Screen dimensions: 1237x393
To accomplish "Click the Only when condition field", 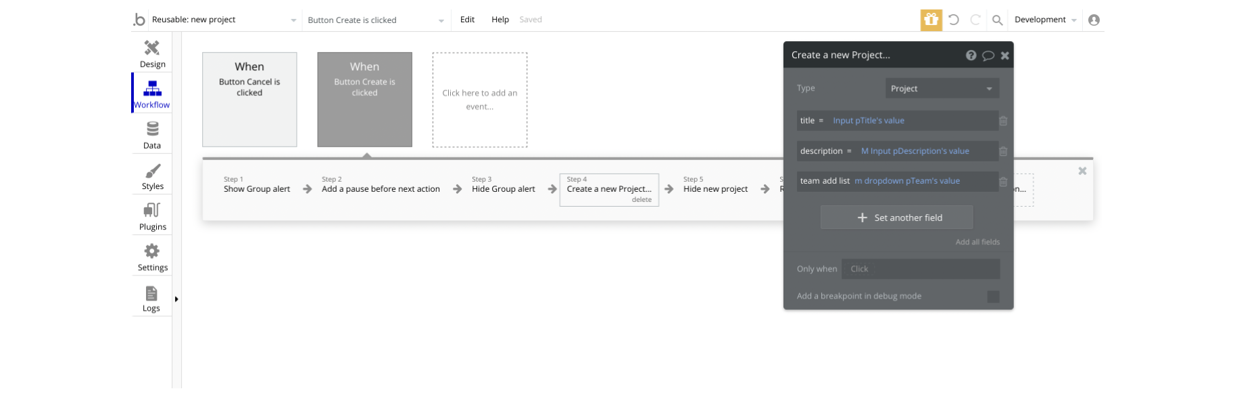I will click(x=920, y=269).
